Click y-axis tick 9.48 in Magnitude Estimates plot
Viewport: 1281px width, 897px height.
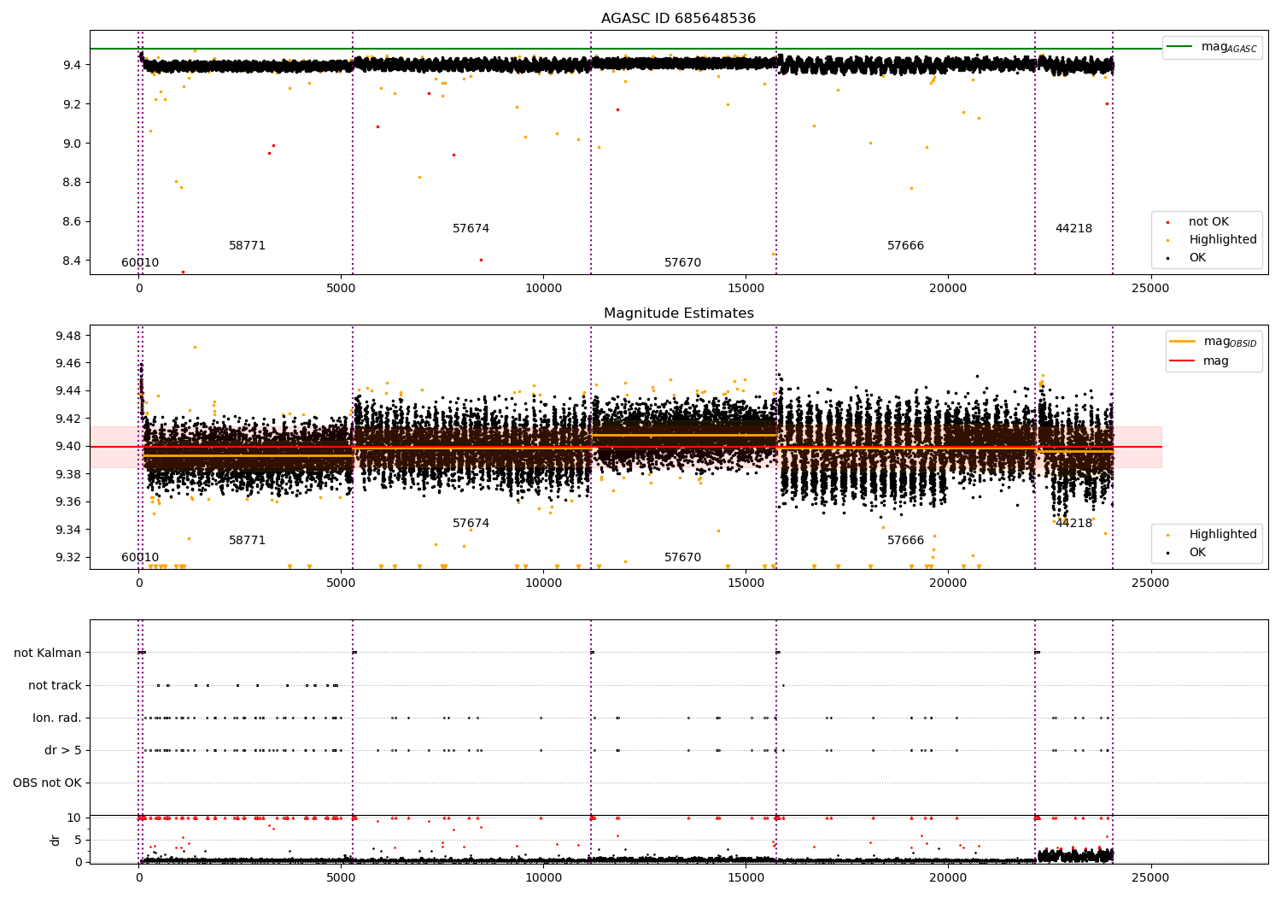68,336
